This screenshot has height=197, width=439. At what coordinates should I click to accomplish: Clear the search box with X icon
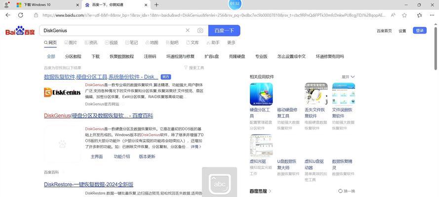188,31
